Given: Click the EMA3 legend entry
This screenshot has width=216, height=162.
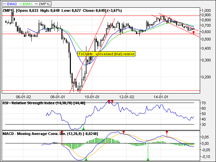Looking at the screenshot, I should 10,4.
